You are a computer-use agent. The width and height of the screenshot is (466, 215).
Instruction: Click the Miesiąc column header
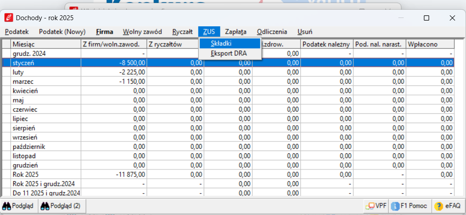coord(46,44)
